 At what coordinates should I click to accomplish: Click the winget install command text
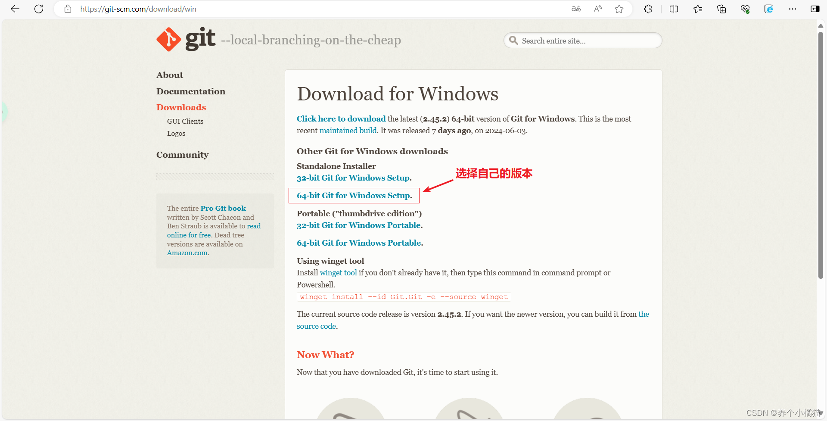[404, 297]
